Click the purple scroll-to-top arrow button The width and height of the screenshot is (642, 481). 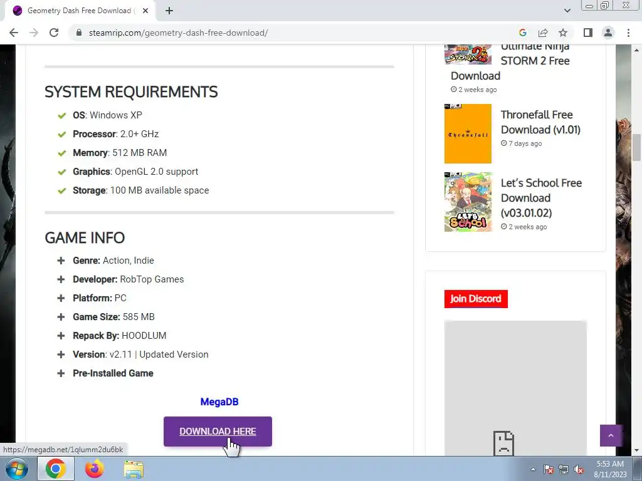coord(611,436)
